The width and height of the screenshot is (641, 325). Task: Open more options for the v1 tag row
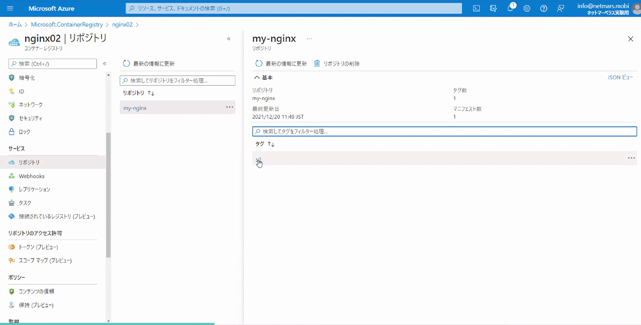(x=631, y=158)
